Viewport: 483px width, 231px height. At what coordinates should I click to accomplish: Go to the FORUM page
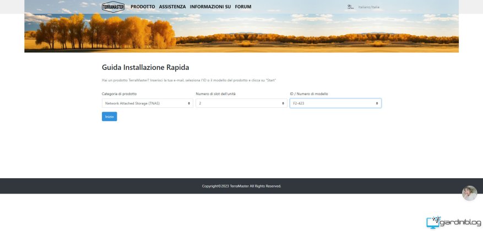243,7
